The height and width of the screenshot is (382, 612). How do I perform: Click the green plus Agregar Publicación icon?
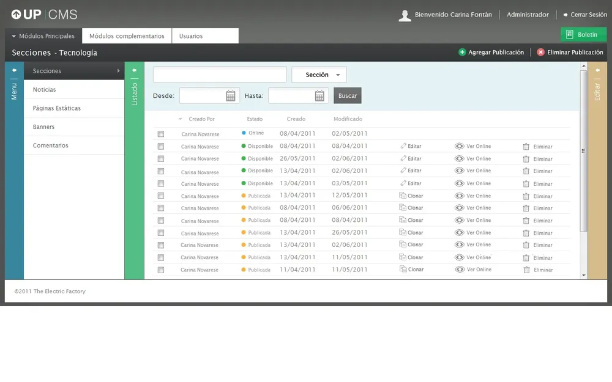point(462,53)
